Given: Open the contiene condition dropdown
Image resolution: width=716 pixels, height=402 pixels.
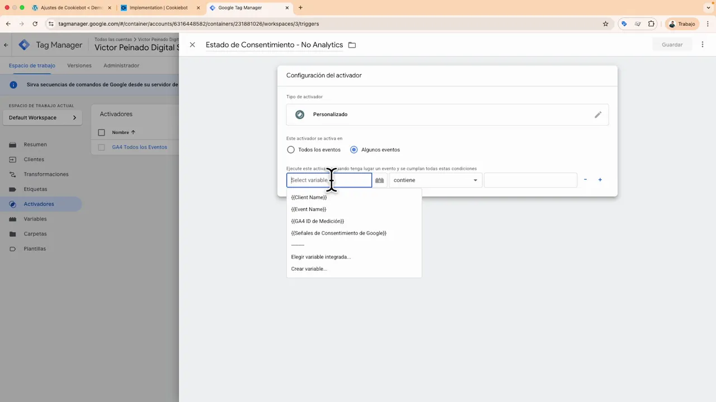Looking at the screenshot, I should pos(435,180).
